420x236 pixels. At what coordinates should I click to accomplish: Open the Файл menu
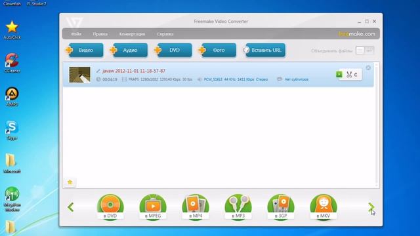(76, 34)
